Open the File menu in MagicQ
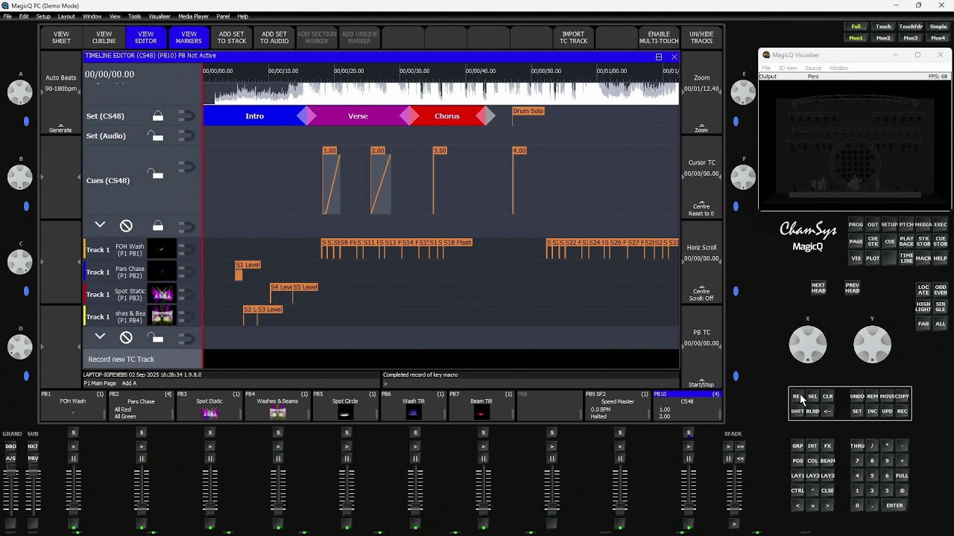The image size is (954, 536). (x=7, y=16)
